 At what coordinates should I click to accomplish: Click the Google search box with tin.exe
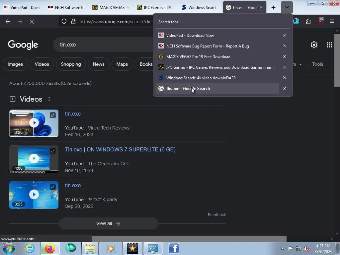pyautogui.click(x=104, y=44)
